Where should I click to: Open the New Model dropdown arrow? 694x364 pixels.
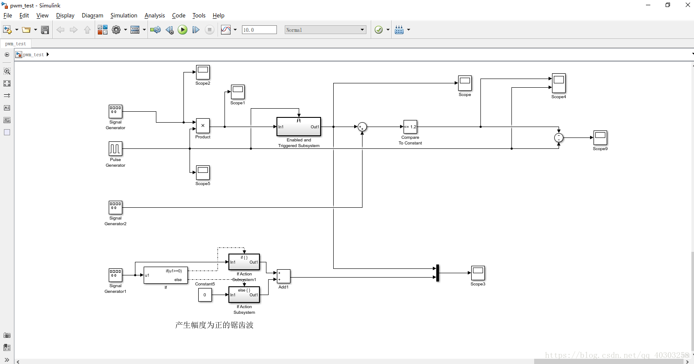[17, 30]
